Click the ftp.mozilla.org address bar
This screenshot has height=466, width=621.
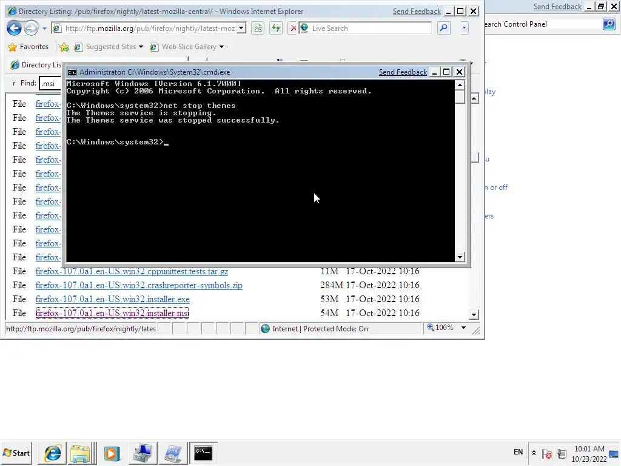(x=149, y=28)
